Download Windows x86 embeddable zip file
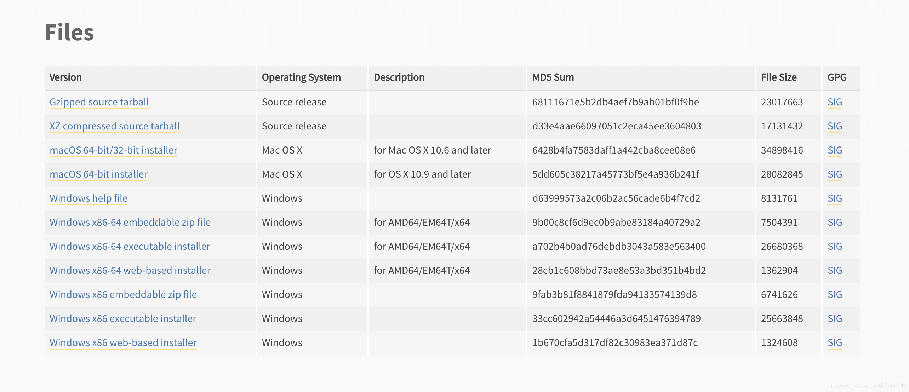Screen dimensions: 909x392 click(123, 295)
